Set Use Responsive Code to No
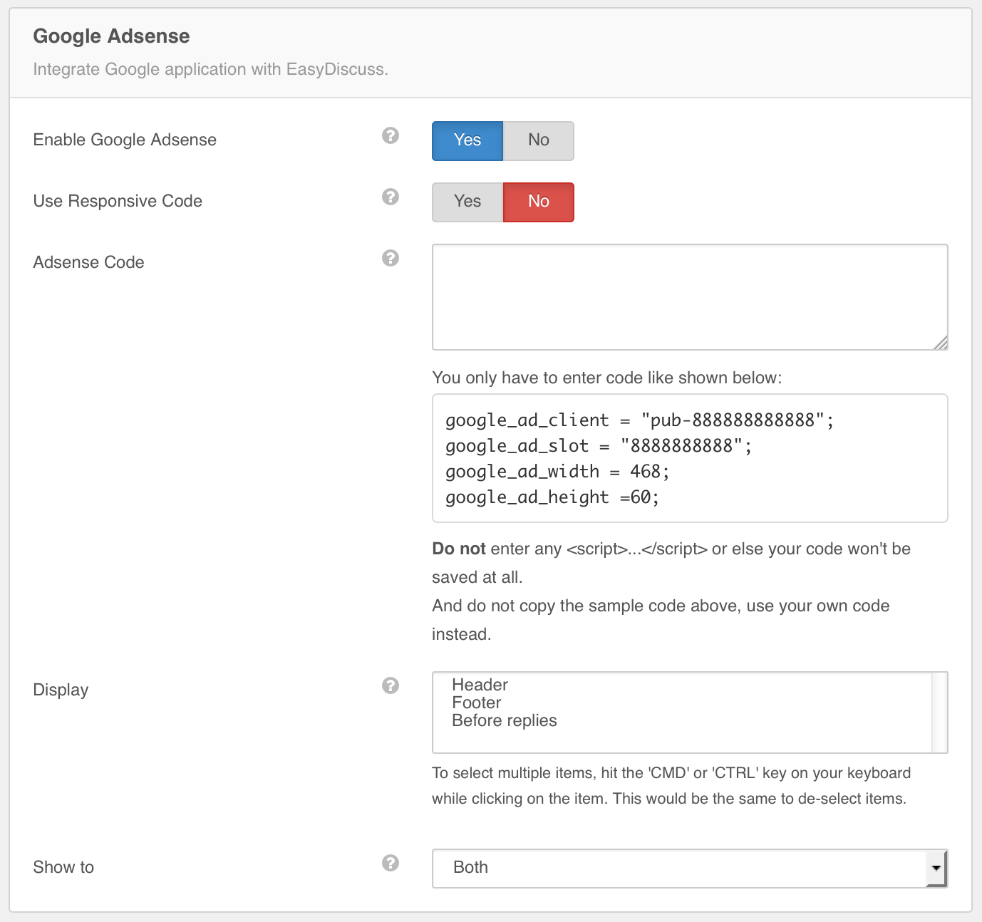This screenshot has height=922, width=982. 539,202
